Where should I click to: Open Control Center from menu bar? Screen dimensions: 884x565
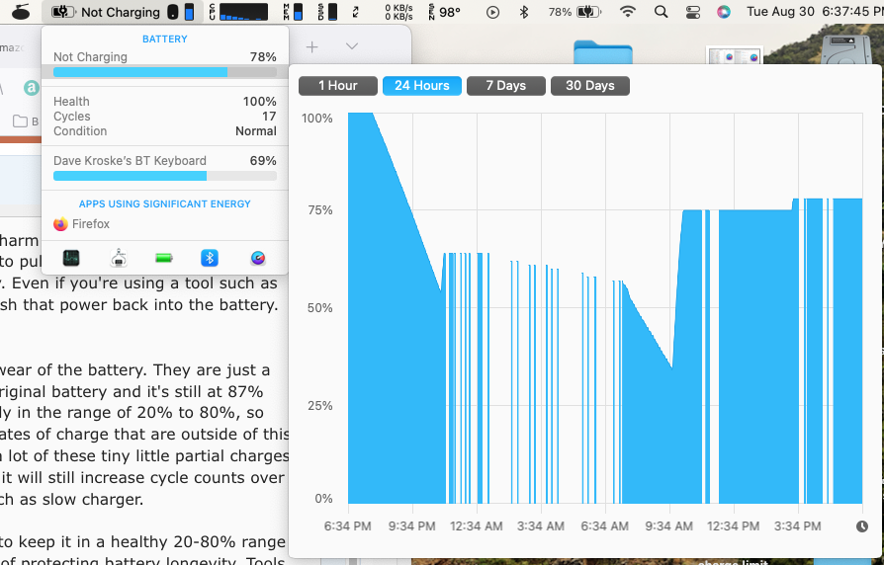coord(693,12)
